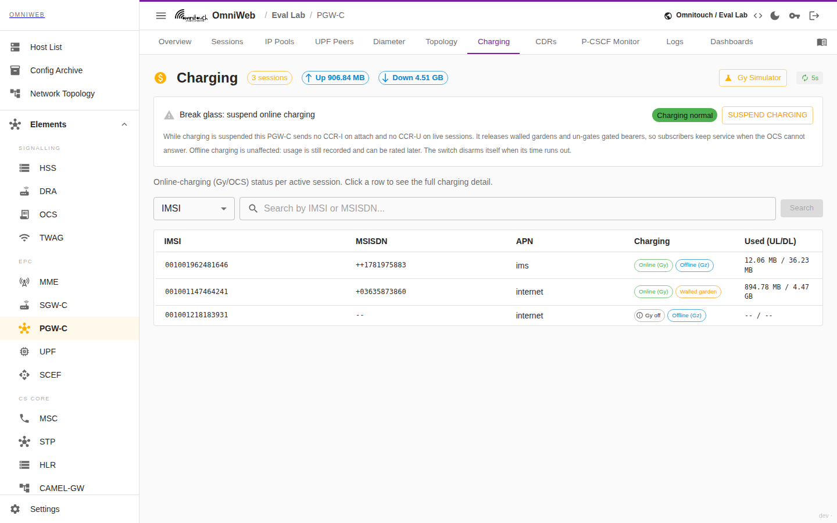Viewport: 837px width, 523px height.
Task: Open the hamburger navigation menu
Action: tap(161, 16)
